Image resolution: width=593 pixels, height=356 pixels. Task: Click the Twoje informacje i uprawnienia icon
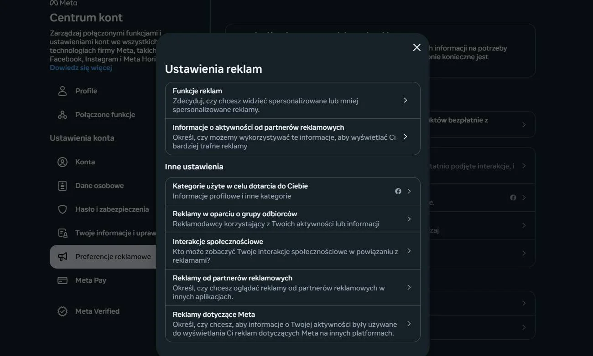[x=62, y=233]
